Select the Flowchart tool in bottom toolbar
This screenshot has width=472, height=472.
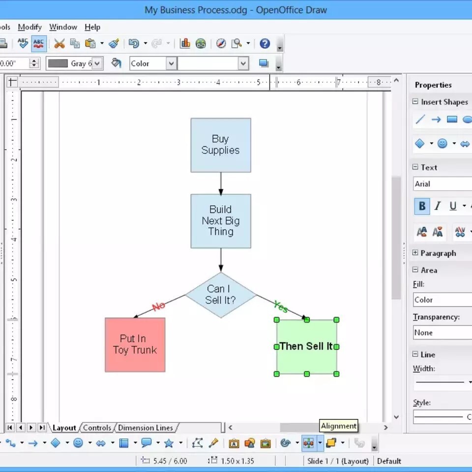tap(124, 443)
